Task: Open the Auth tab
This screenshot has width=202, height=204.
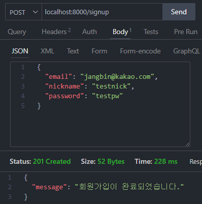Action: click(89, 32)
